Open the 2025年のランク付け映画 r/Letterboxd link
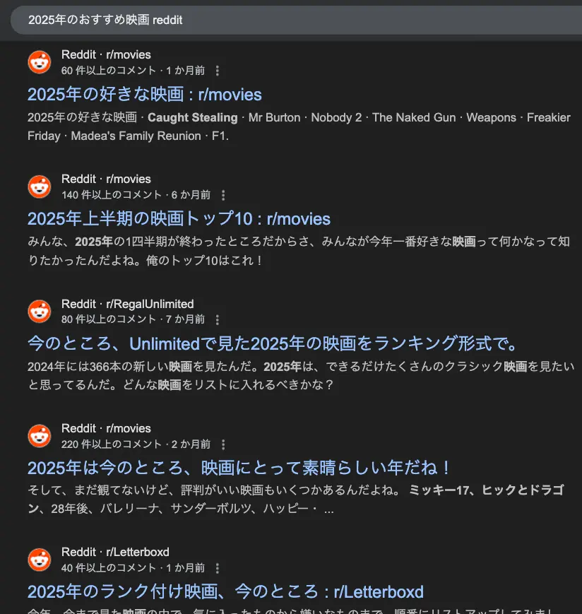 (x=225, y=591)
